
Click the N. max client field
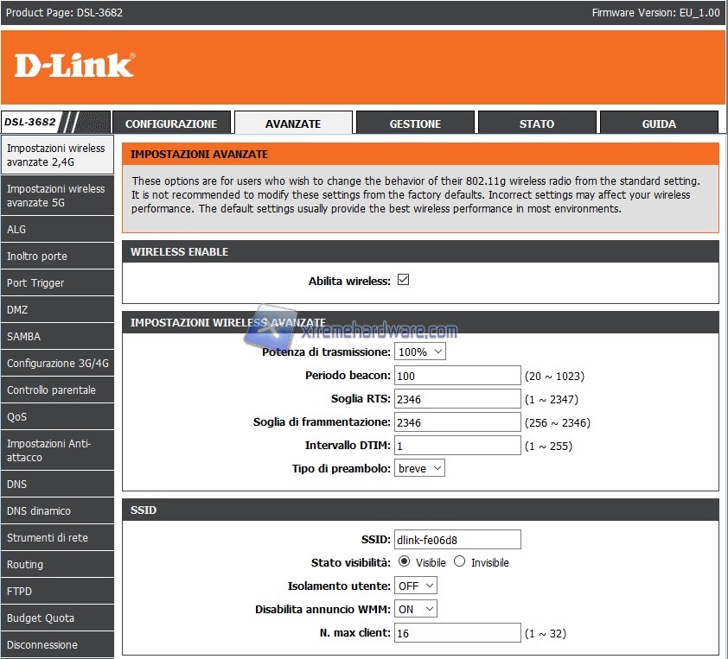pyautogui.click(x=457, y=633)
